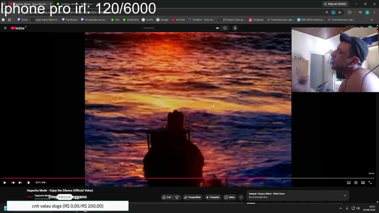The image size is (379, 213).
Task: Click the Perguntar button
Action: (x=213, y=197)
